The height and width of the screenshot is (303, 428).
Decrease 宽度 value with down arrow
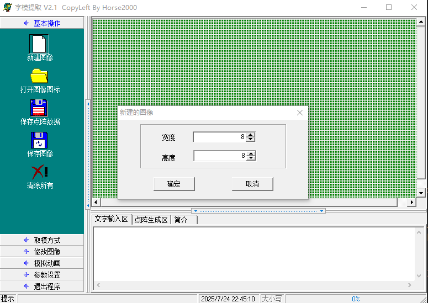(251, 140)
